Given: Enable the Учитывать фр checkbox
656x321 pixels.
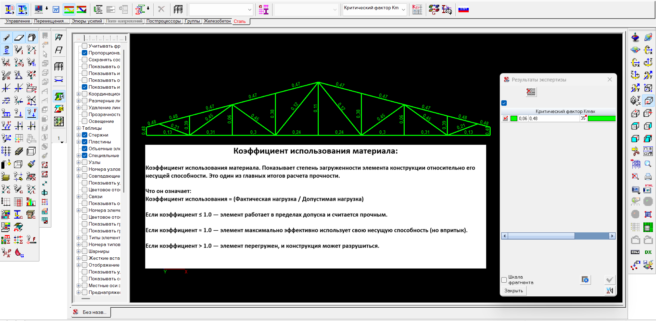Looking at the screenshot, I should 85,46.
